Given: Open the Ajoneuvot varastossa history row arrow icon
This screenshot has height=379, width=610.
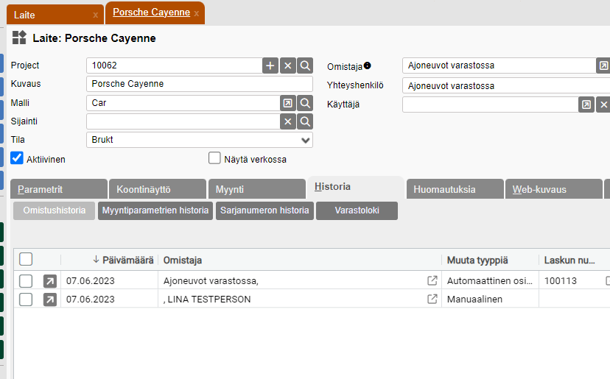Looking at the screenshot, I should (x=50, y=281).
